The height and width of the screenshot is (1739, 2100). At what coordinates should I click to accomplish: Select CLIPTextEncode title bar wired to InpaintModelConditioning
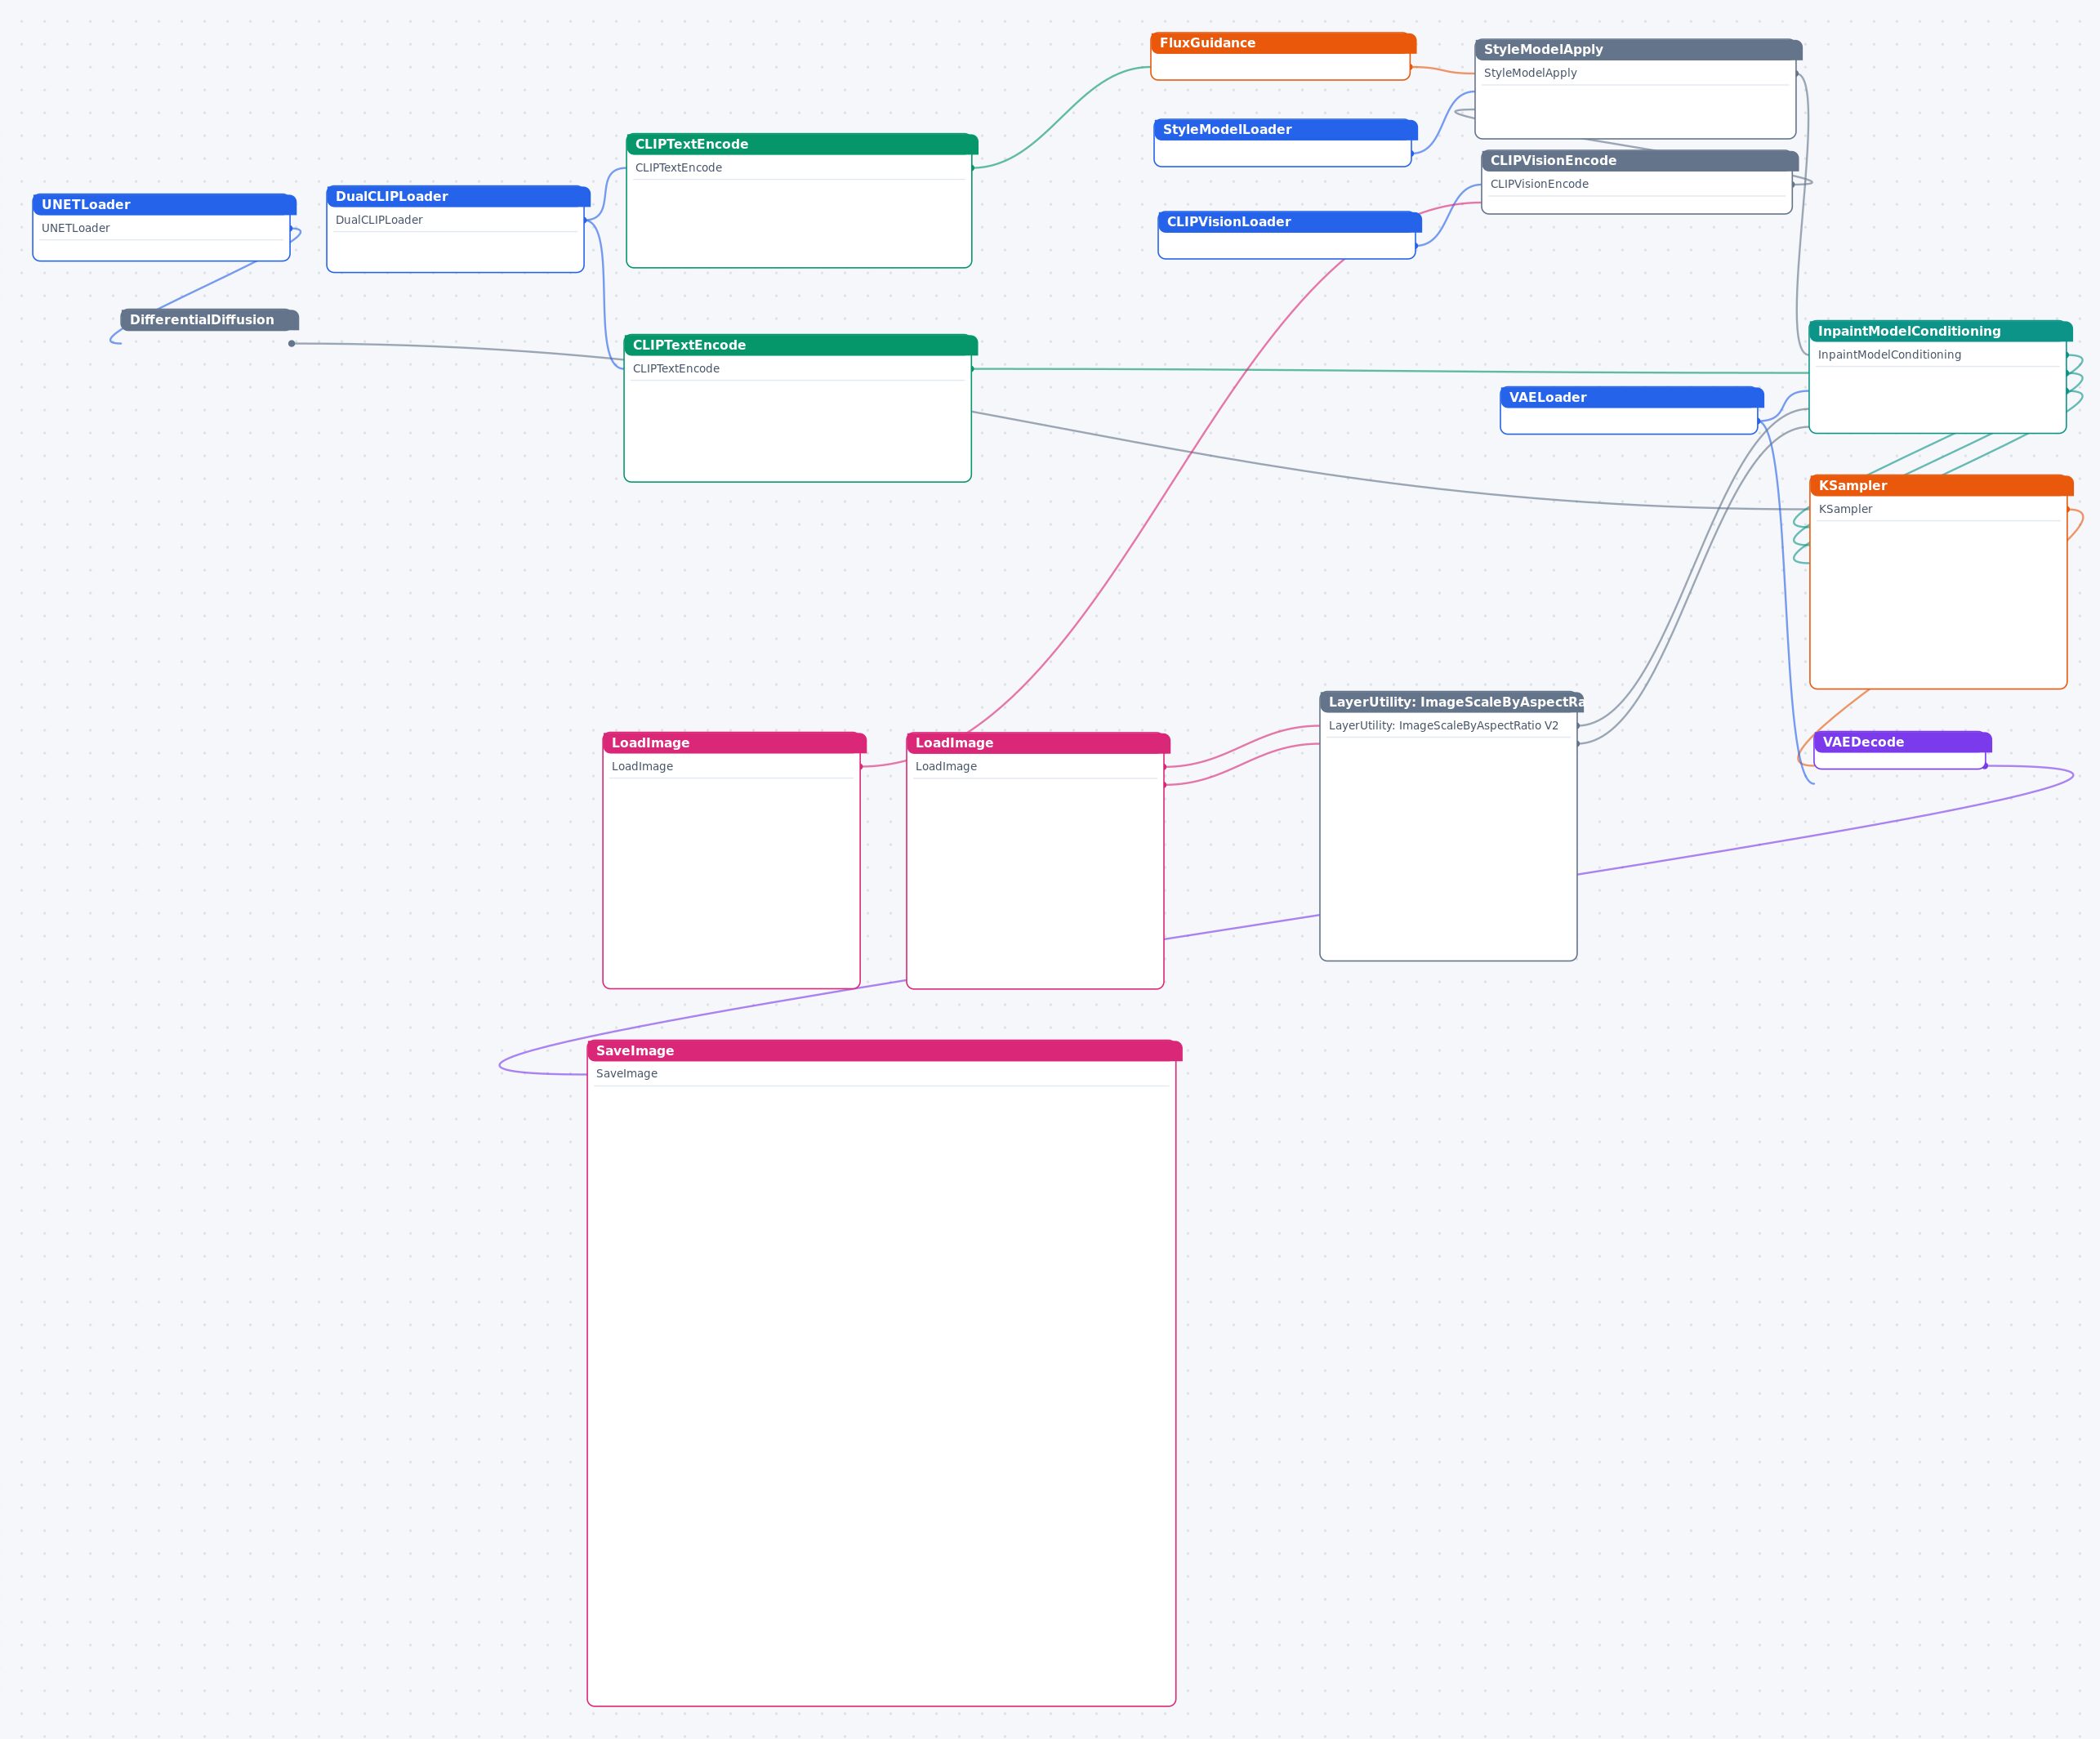[x=800, y=345]
